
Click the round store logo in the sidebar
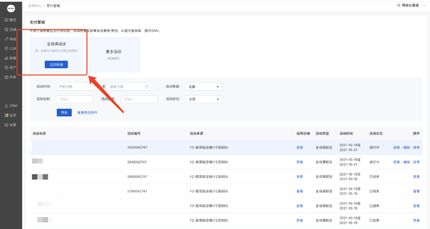(11, 8)
